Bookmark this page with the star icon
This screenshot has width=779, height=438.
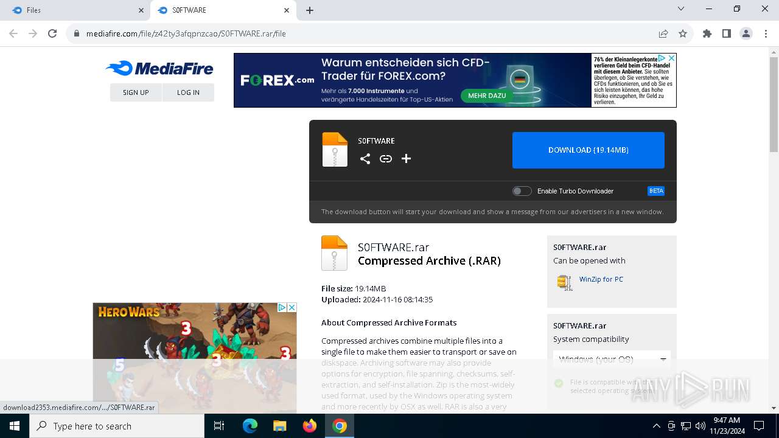coord(683,33)
